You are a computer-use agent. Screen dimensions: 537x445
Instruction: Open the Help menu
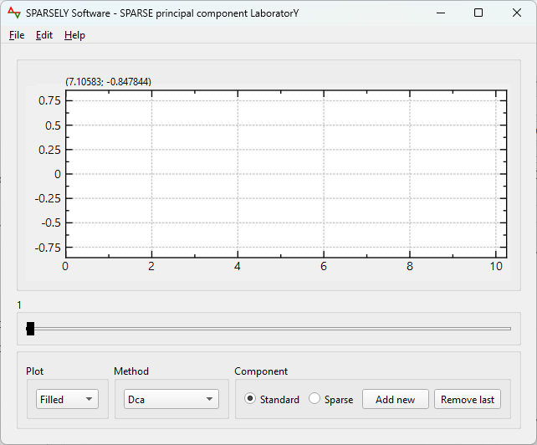tap(74, 35)
